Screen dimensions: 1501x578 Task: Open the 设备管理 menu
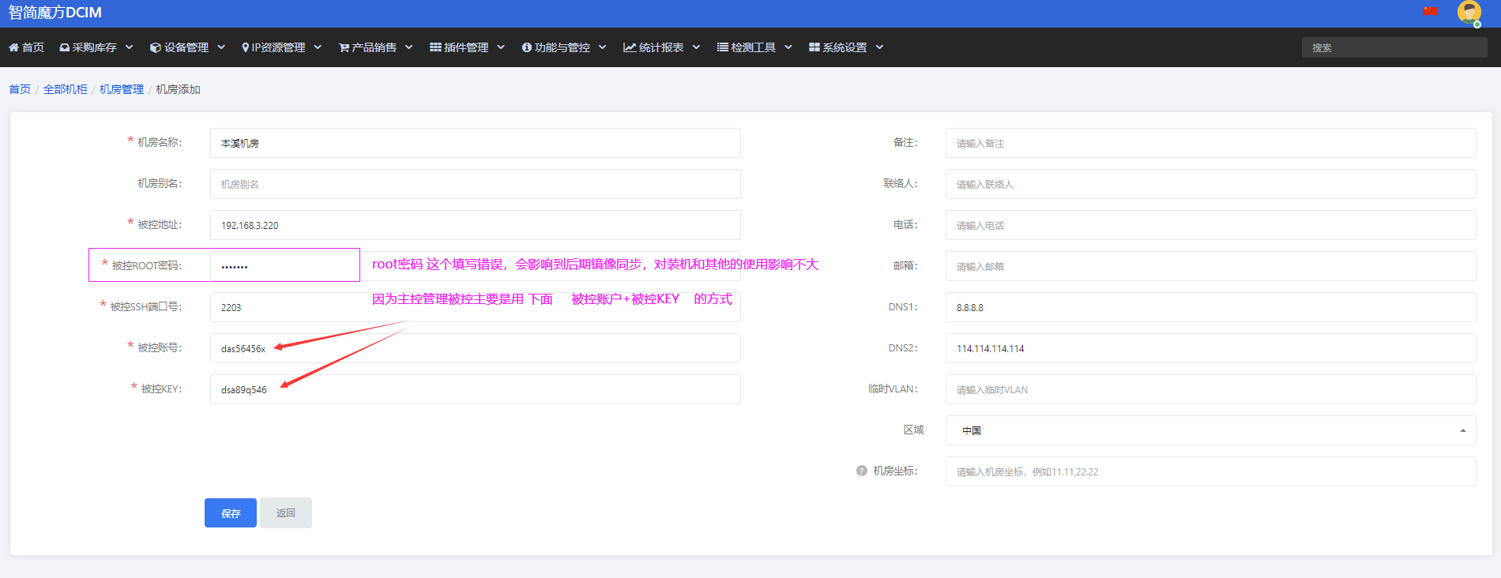click(x=188, y=47)
